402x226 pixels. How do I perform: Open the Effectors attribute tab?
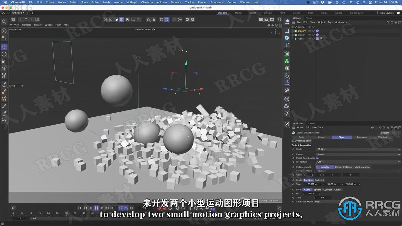(382, 137)
